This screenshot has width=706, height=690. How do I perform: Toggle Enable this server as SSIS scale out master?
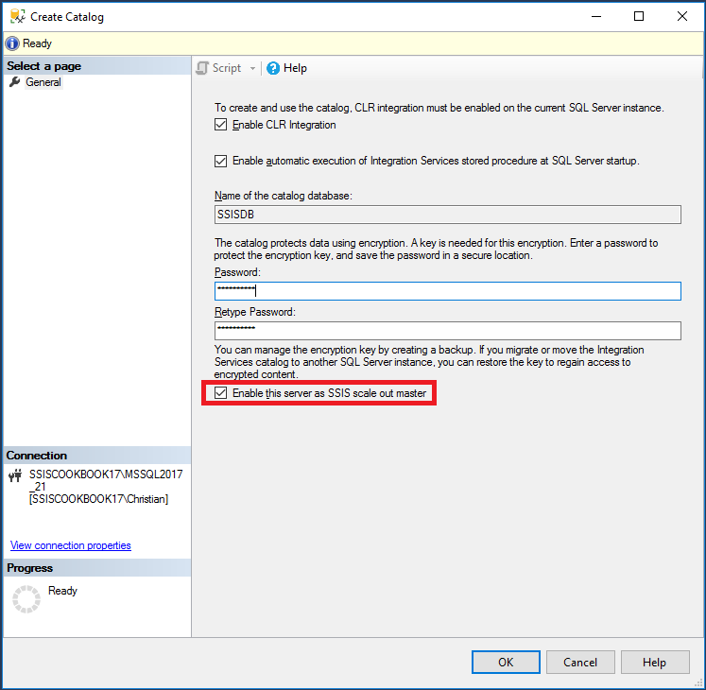pos(220,393)
